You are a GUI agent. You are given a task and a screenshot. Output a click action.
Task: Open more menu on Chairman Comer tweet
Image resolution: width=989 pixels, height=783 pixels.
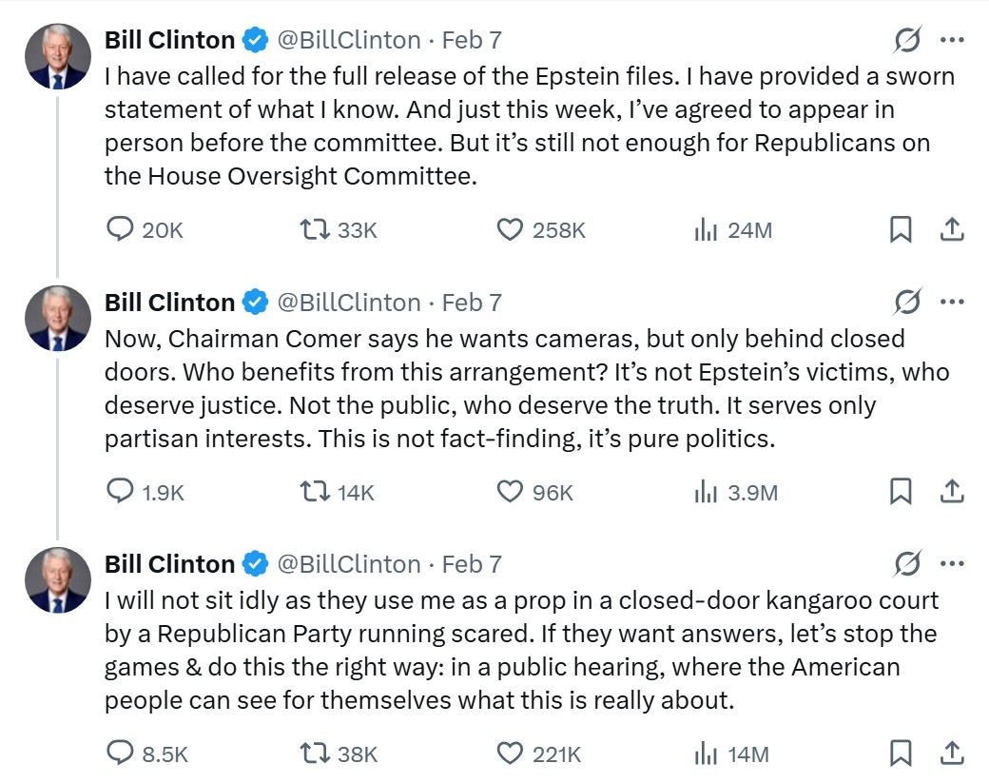pos(952,303)
